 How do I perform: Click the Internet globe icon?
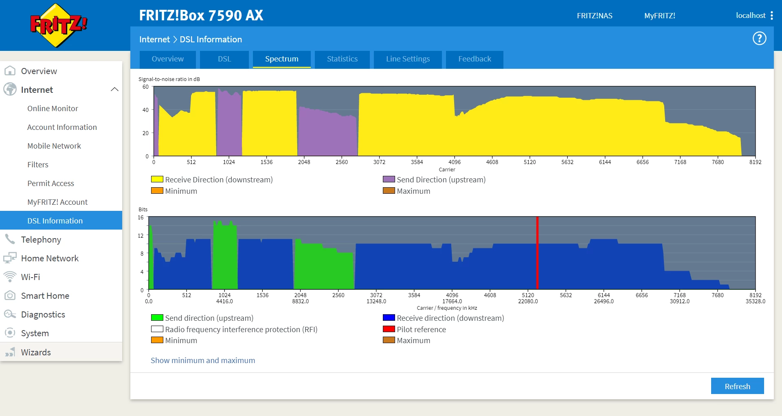[10, 90]
